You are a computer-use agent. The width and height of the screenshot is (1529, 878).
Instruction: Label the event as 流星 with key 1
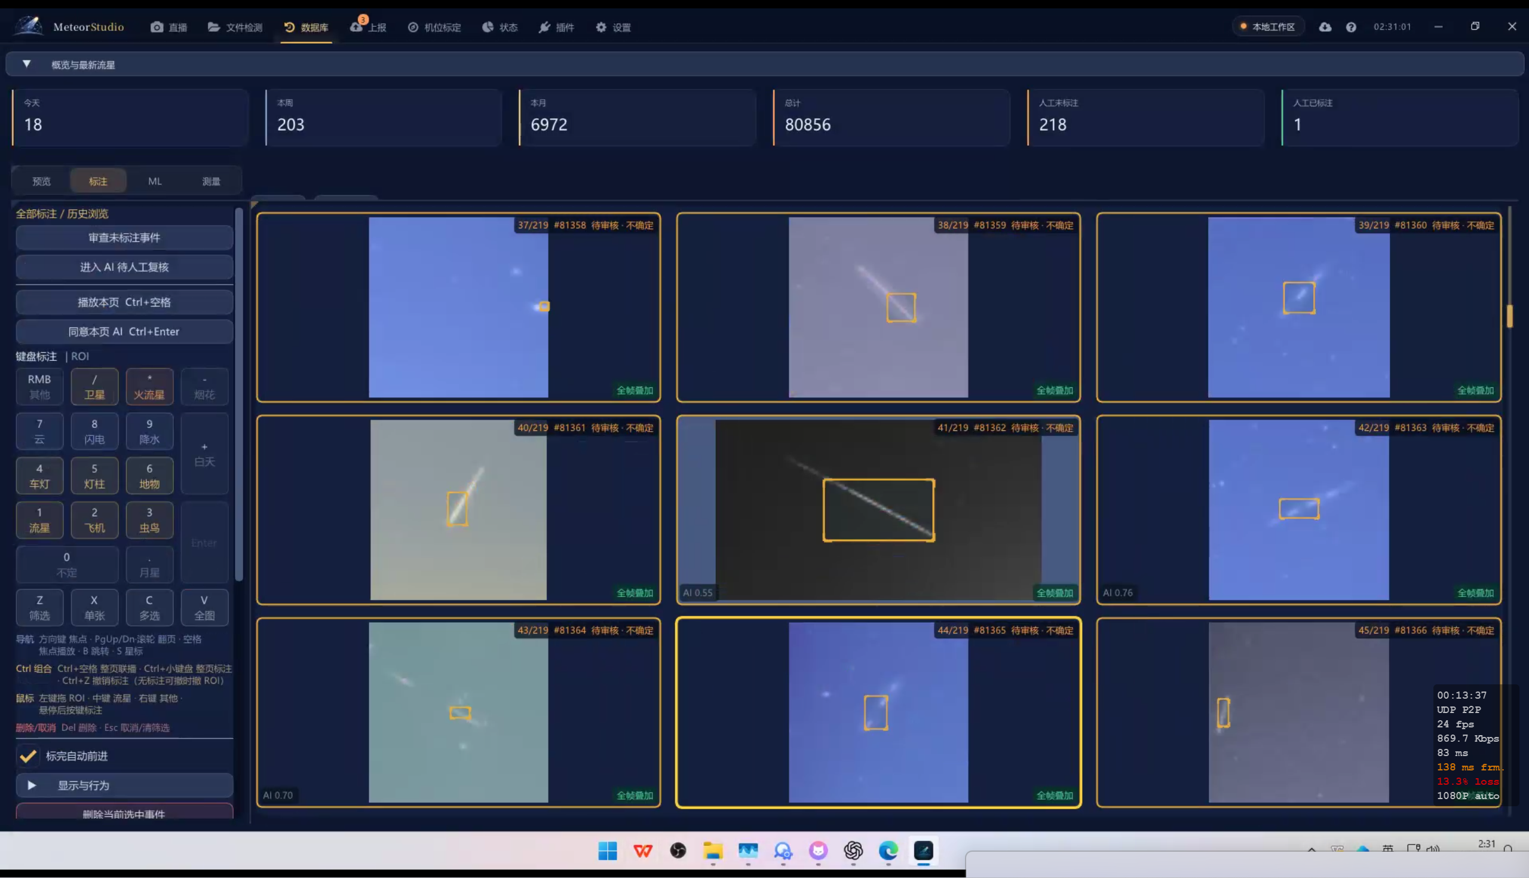point(39,520)
